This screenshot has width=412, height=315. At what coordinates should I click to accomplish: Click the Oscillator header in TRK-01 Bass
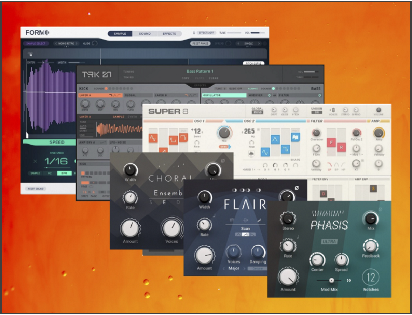(224, 96)
